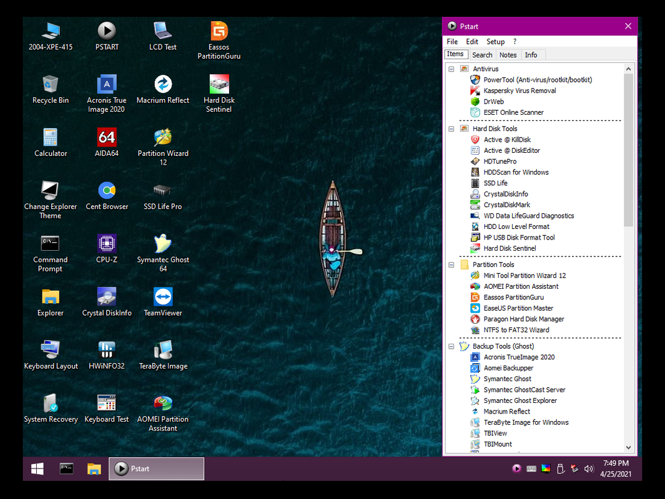
Task: Open the File menu in Pstart
Action: pyautogui.click(x=452, y=42)
